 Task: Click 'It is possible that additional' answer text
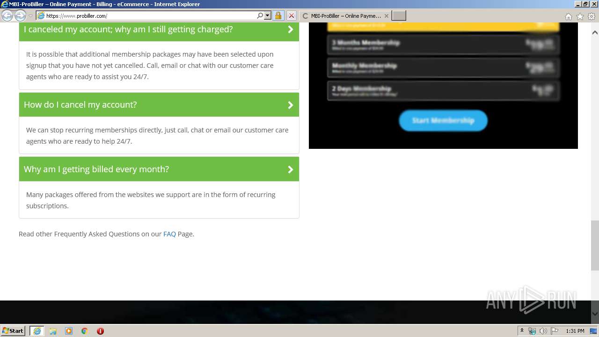tap(150, 66)
